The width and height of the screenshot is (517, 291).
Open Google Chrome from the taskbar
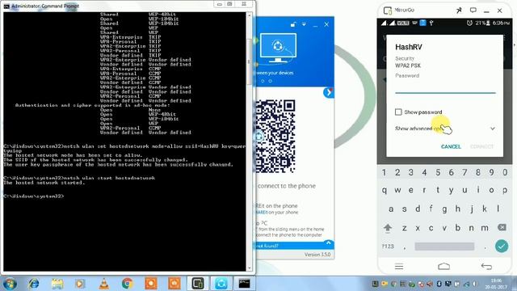click(128, 284)
